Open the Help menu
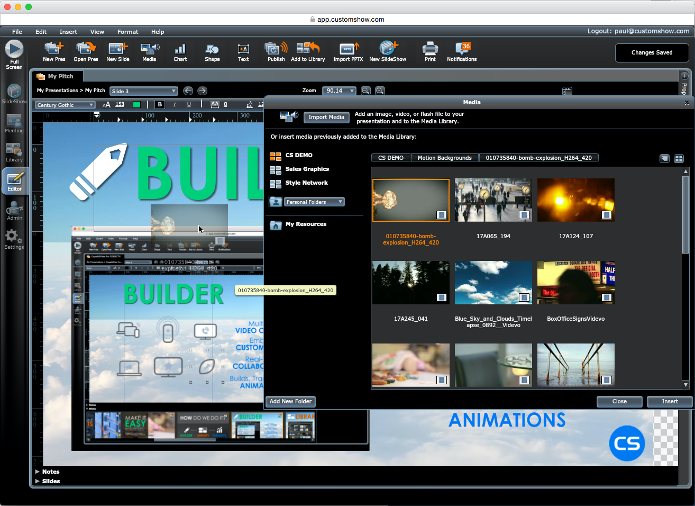Viewport: 695px width, 506px height. [x=158, y=32]
